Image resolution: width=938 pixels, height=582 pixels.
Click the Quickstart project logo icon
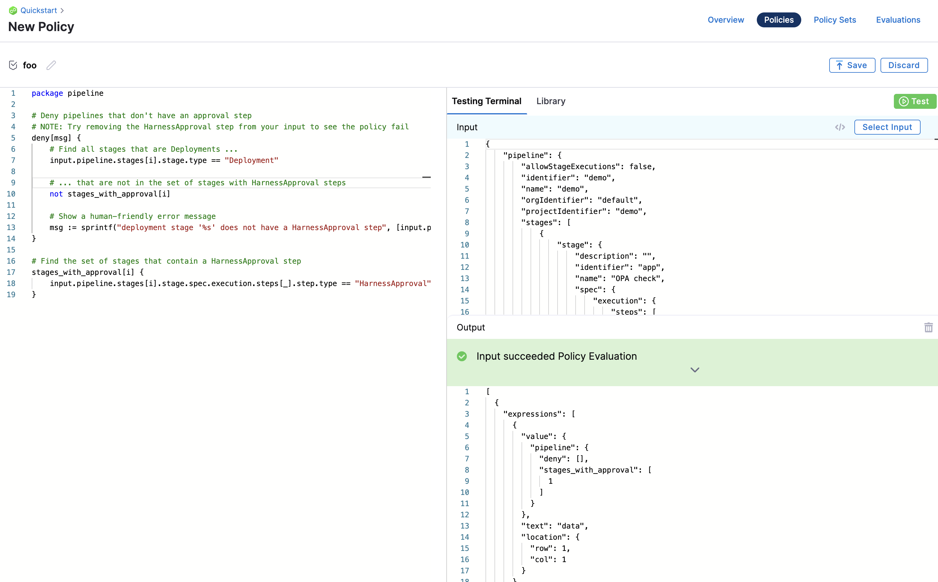13,10
